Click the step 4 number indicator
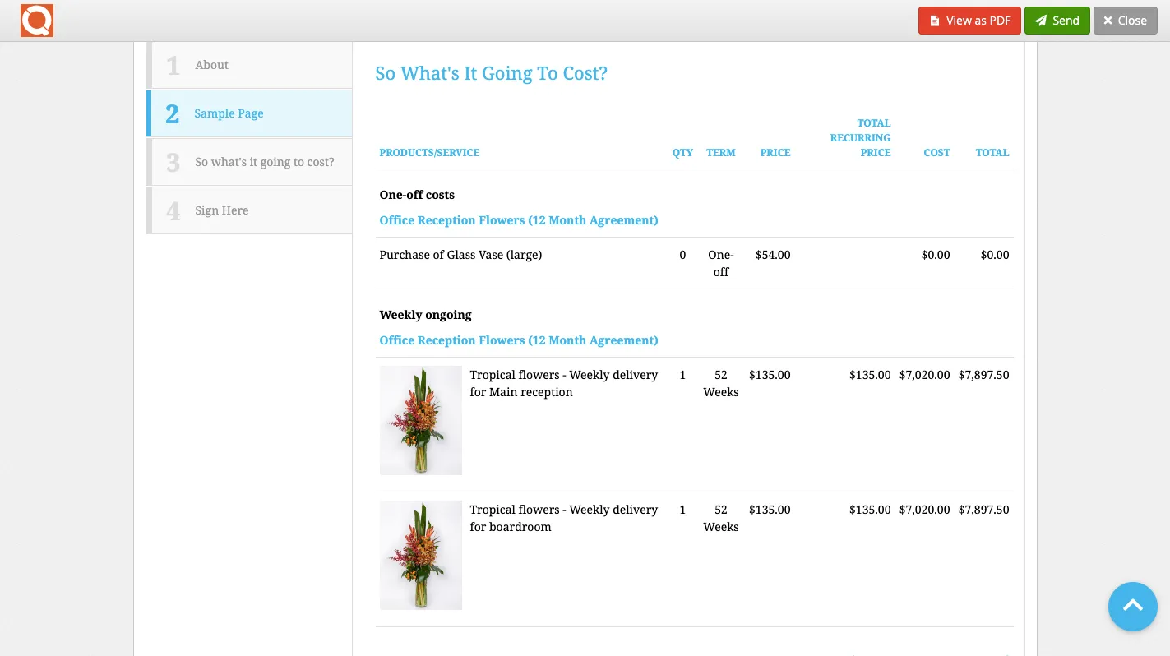Viewport: 1170px width, 656px height. 173,211
